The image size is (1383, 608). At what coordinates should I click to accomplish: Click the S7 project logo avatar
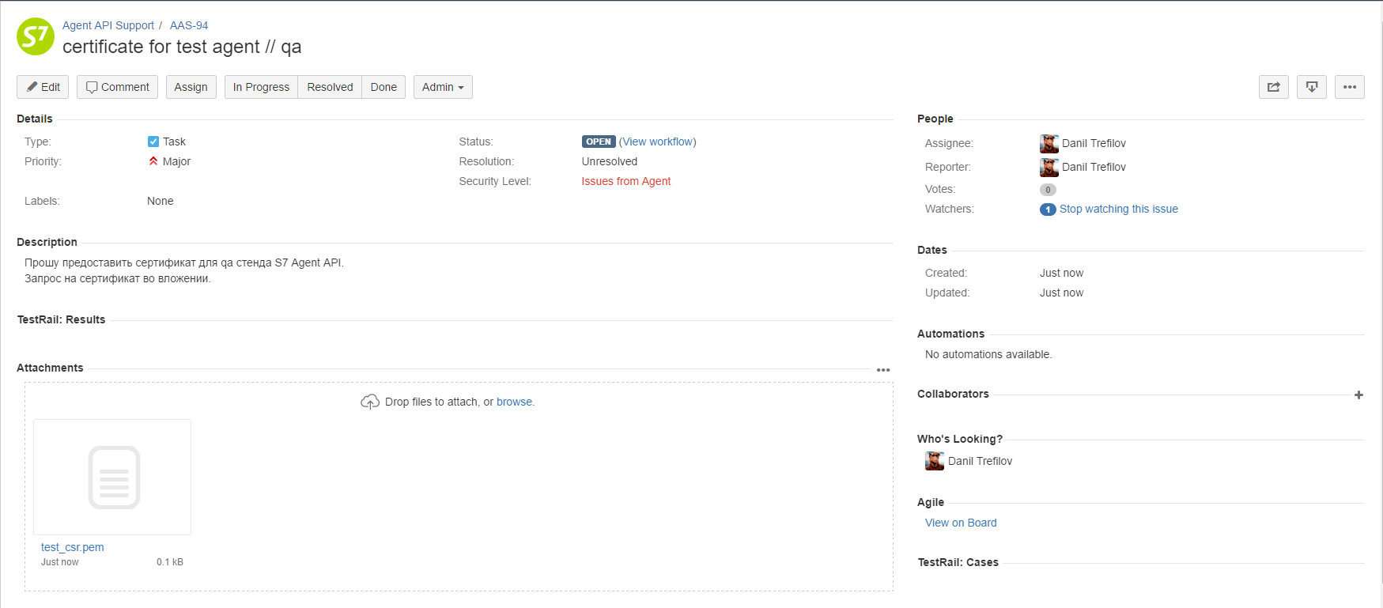pyautogui.click(x=36, y=36)
